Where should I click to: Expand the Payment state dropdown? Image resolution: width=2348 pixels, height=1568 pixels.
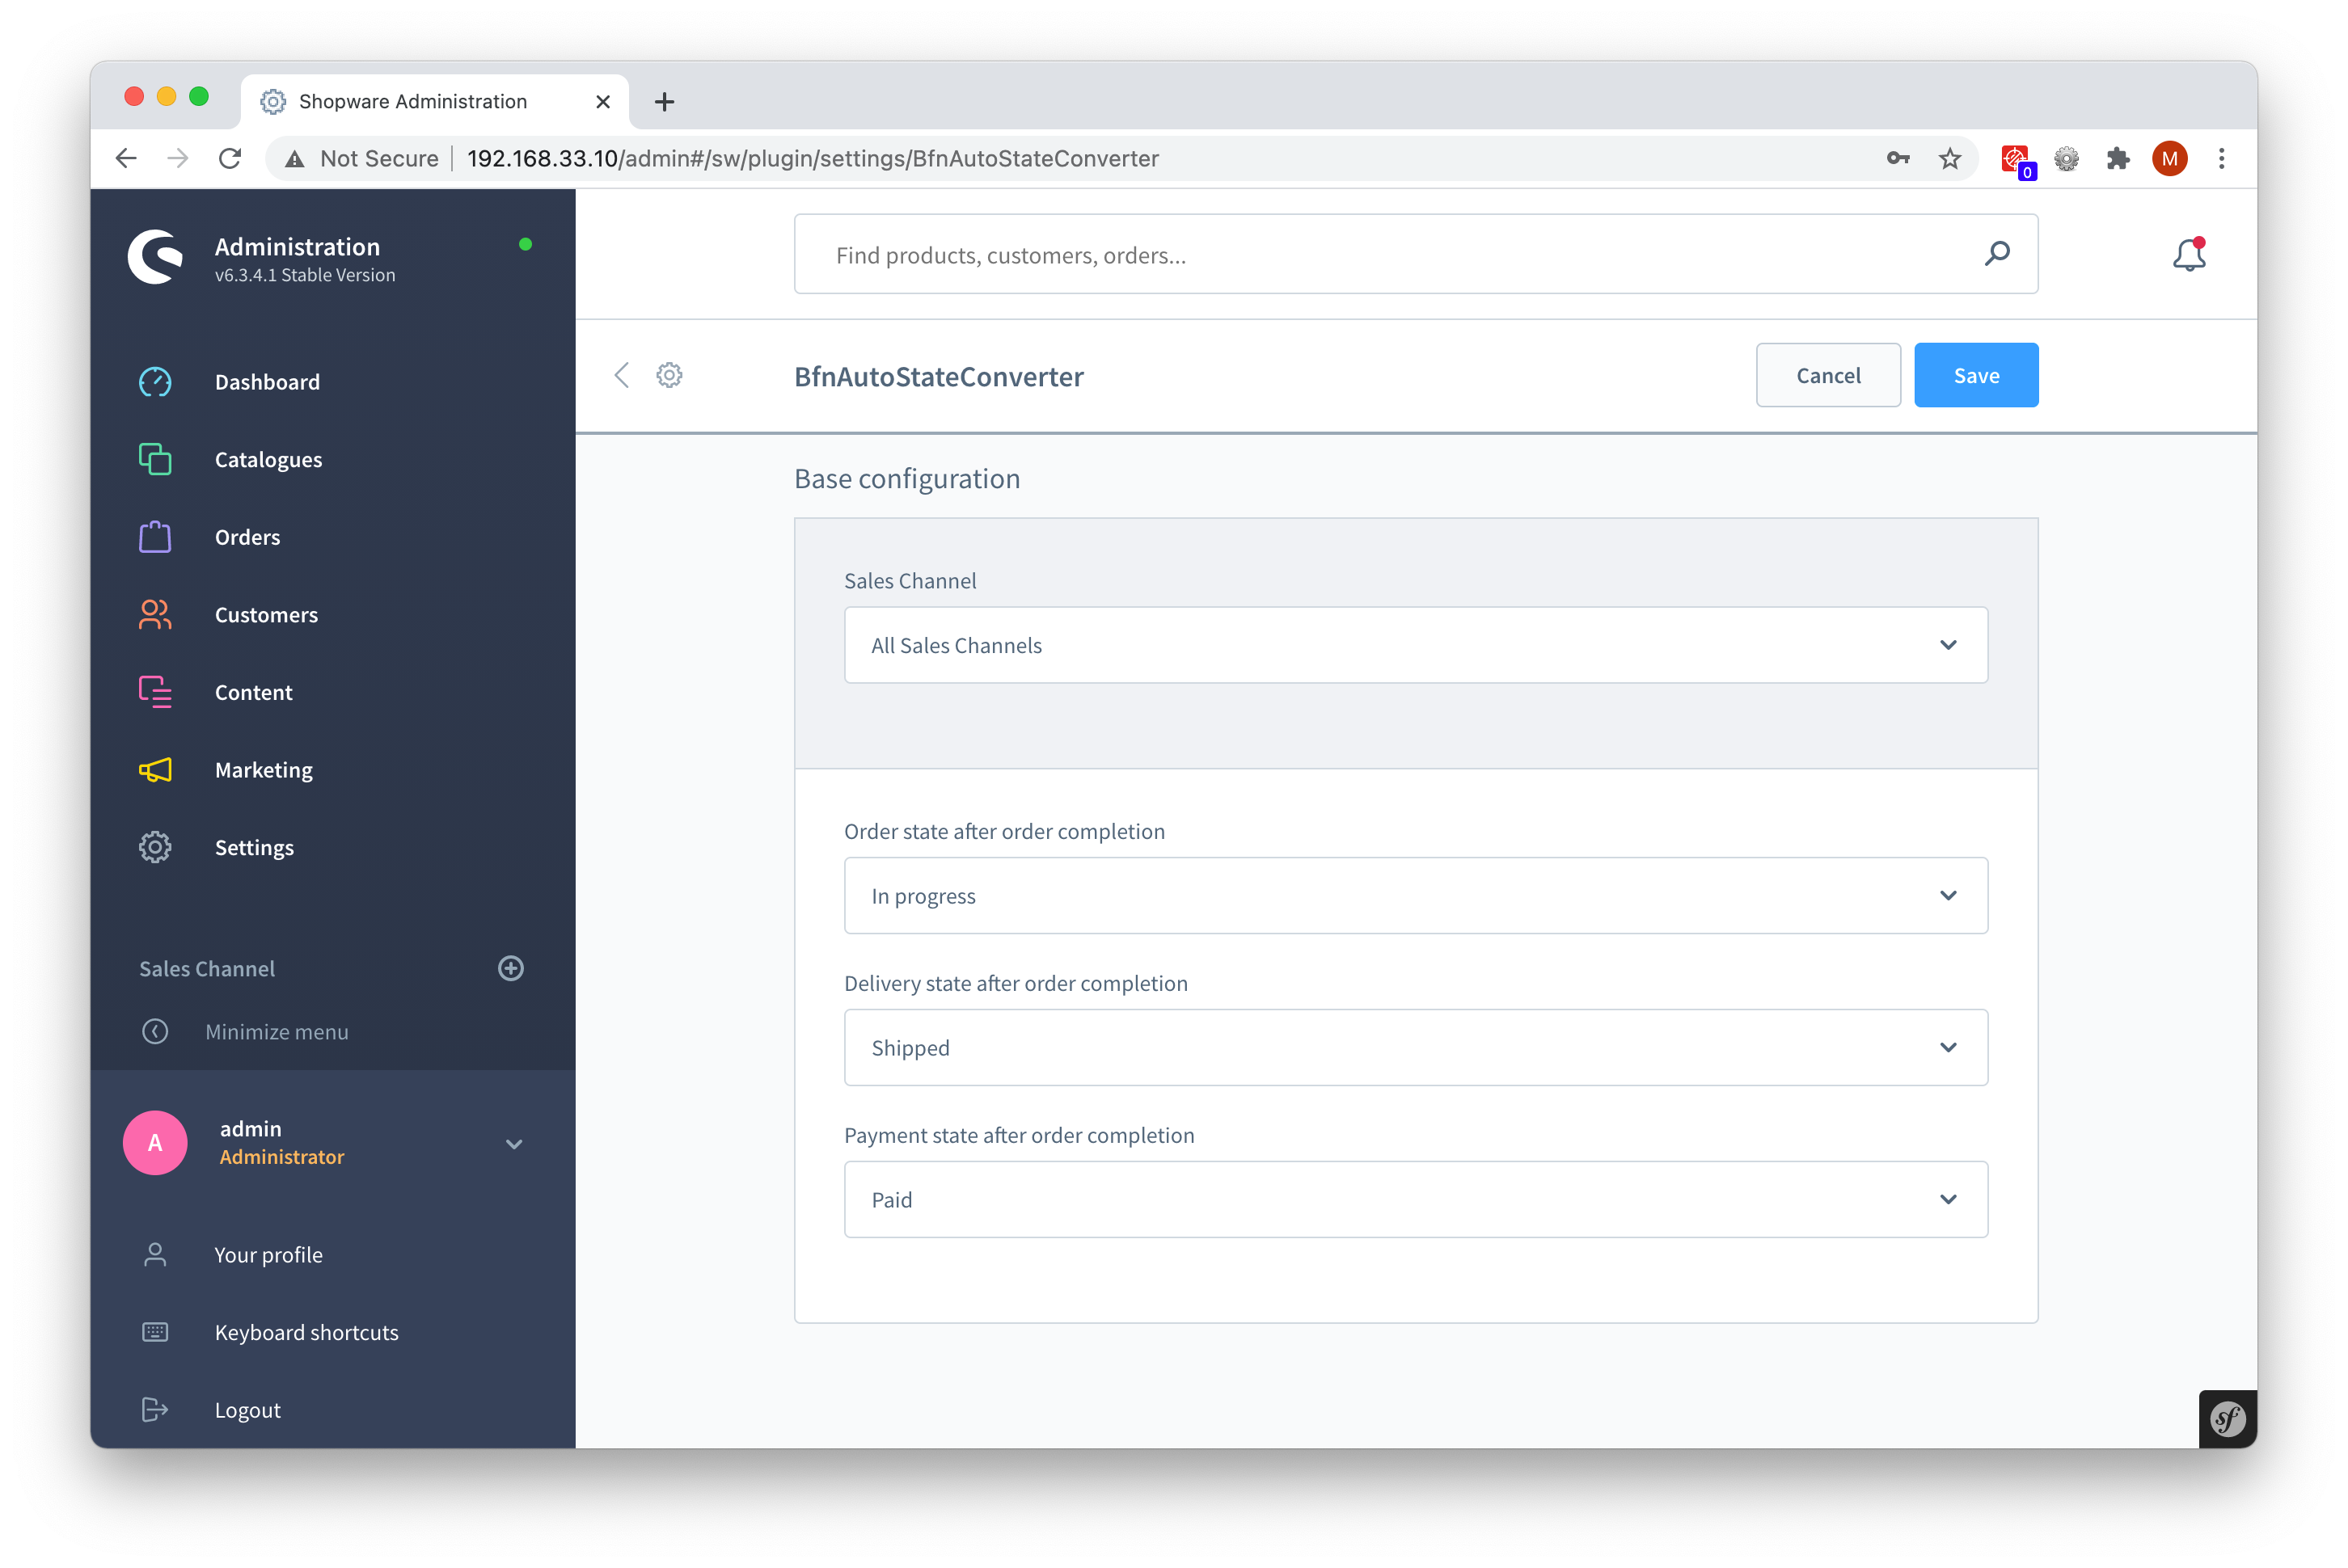click(x=1947, y=1199)
